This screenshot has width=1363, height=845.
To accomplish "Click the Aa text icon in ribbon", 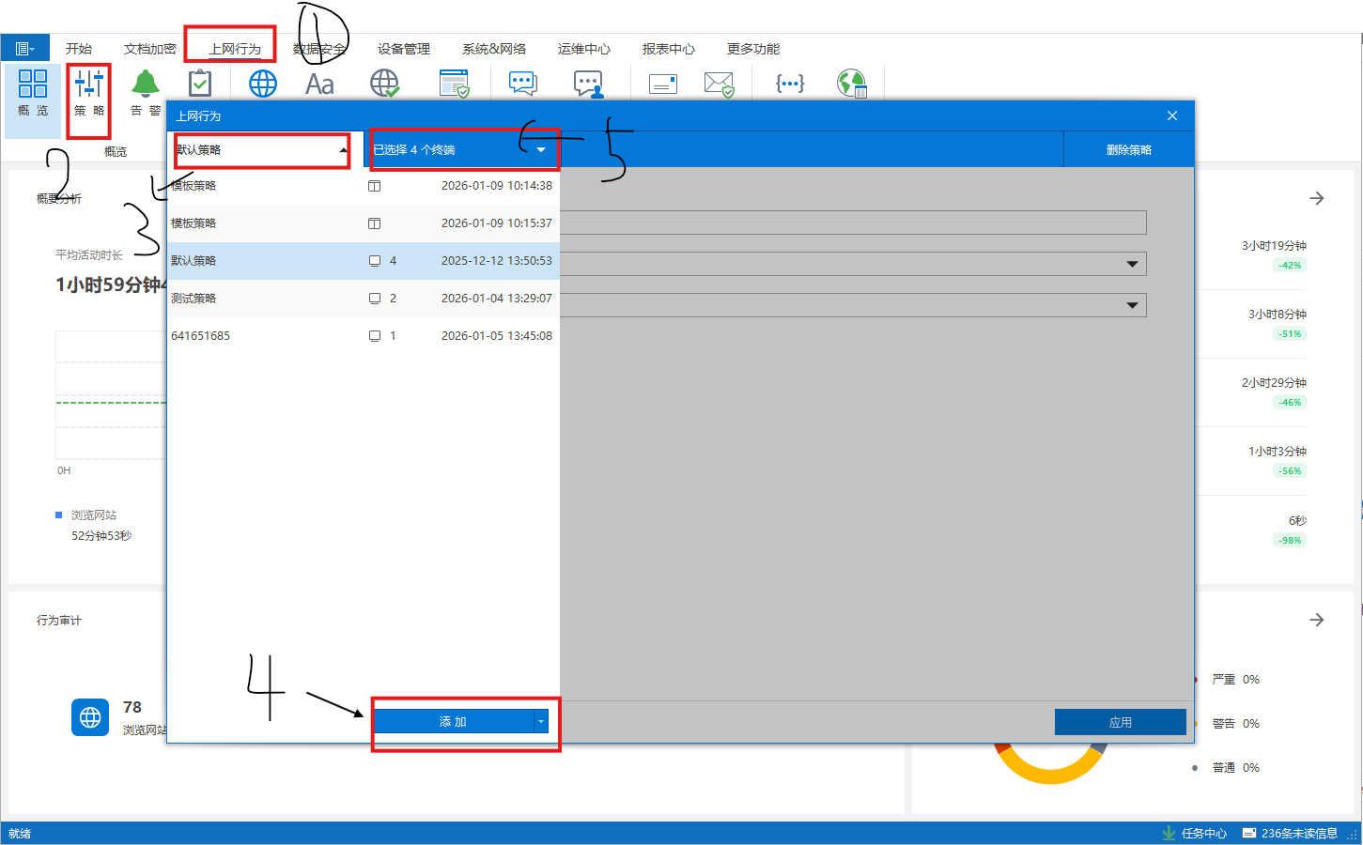I will coord(319,84).
